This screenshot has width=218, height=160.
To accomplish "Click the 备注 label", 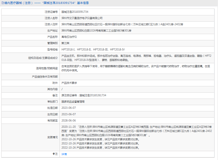I will [55, 95].
